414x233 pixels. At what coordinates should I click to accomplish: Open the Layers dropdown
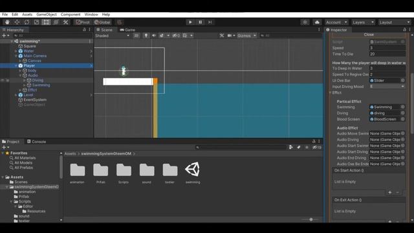(x=364, y=23)
